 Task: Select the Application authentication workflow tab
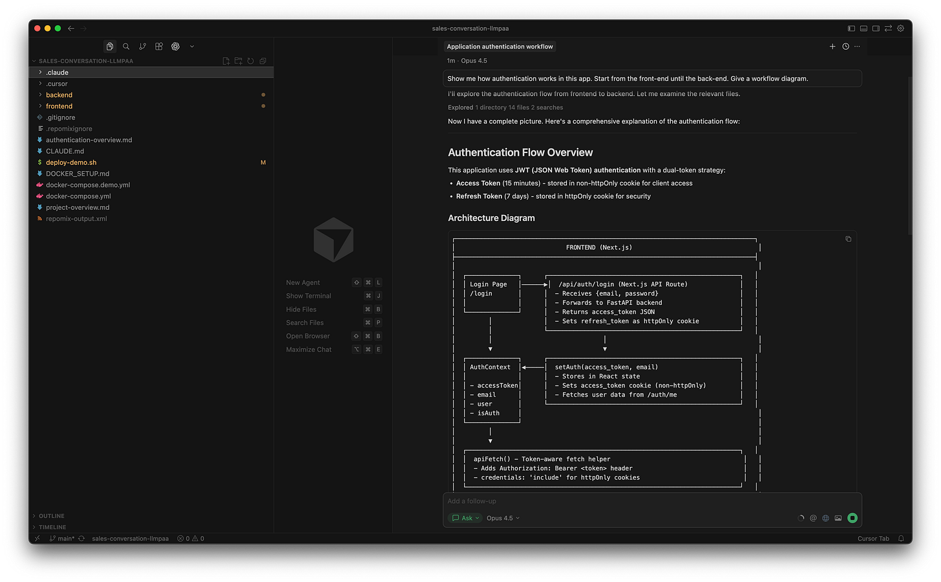click(x=500, y=46)
